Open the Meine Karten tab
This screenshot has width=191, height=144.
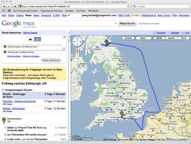[x=30, y=33]
